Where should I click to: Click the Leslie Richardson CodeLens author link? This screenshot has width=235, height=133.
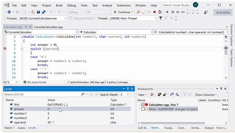(x=87, y=82)
